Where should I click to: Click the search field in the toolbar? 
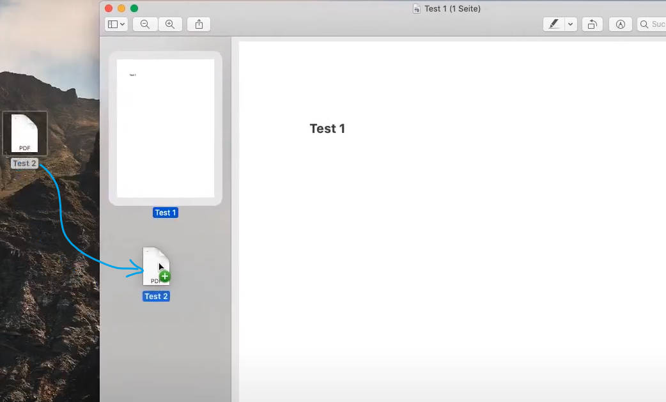[653, 24]
